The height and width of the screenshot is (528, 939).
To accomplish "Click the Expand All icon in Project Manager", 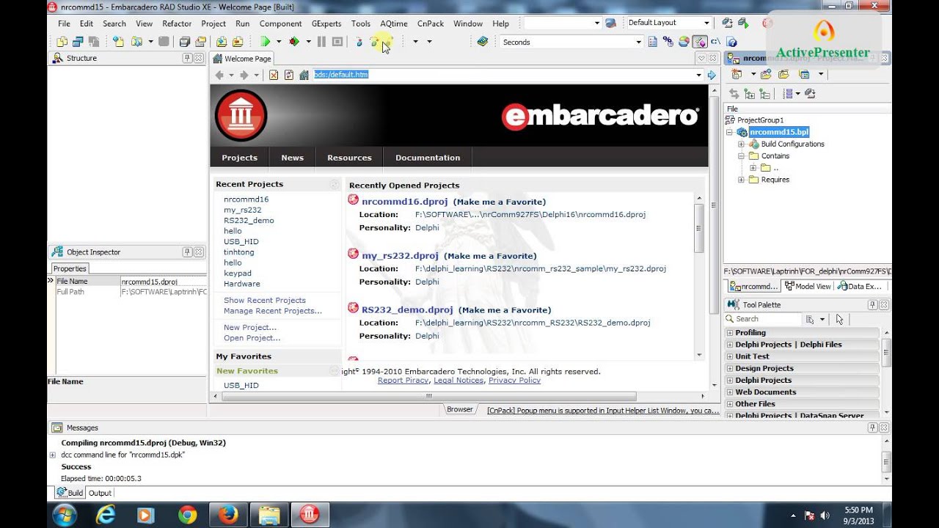I will (749, 94).
